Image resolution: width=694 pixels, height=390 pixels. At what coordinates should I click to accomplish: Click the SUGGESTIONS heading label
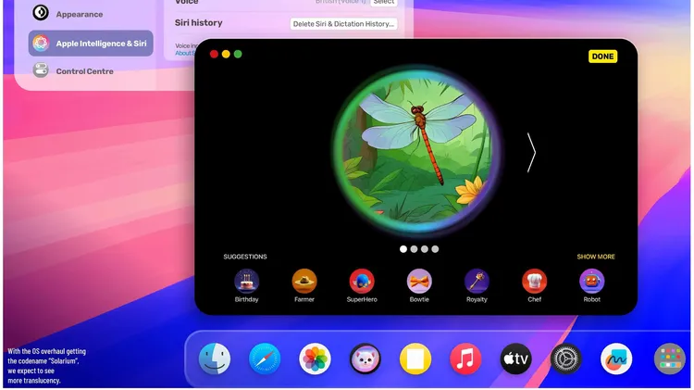pyautogui.click(x=245, y=257)
